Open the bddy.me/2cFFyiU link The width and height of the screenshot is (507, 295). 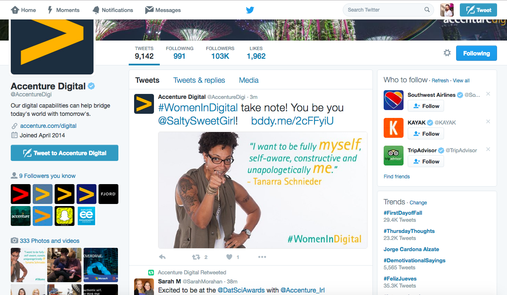tap(292, 121)
